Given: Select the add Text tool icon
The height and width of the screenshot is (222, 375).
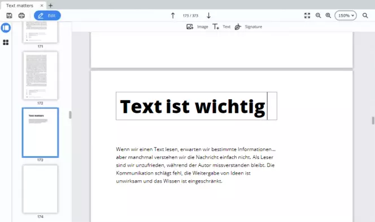Looking at the screenshot, I should 216,26.
